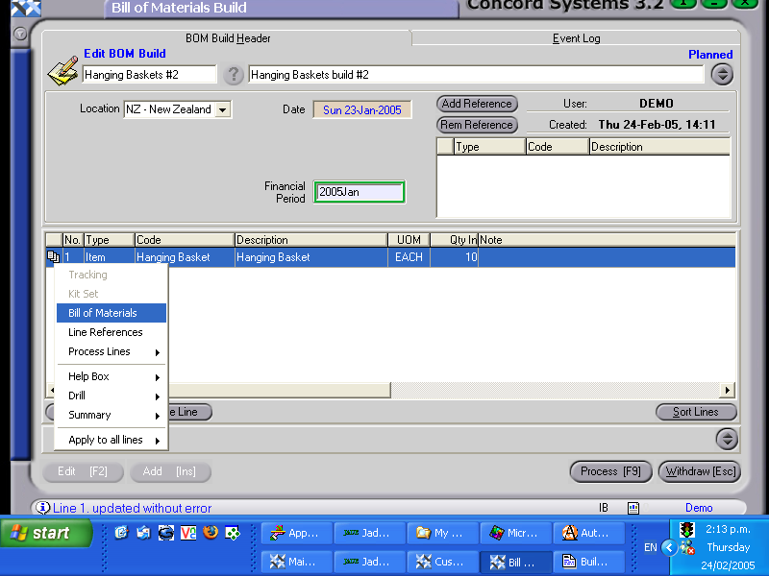Screen dimensions: 769x576
Task: Click the down chevron below the Process button
Action: 727,441
